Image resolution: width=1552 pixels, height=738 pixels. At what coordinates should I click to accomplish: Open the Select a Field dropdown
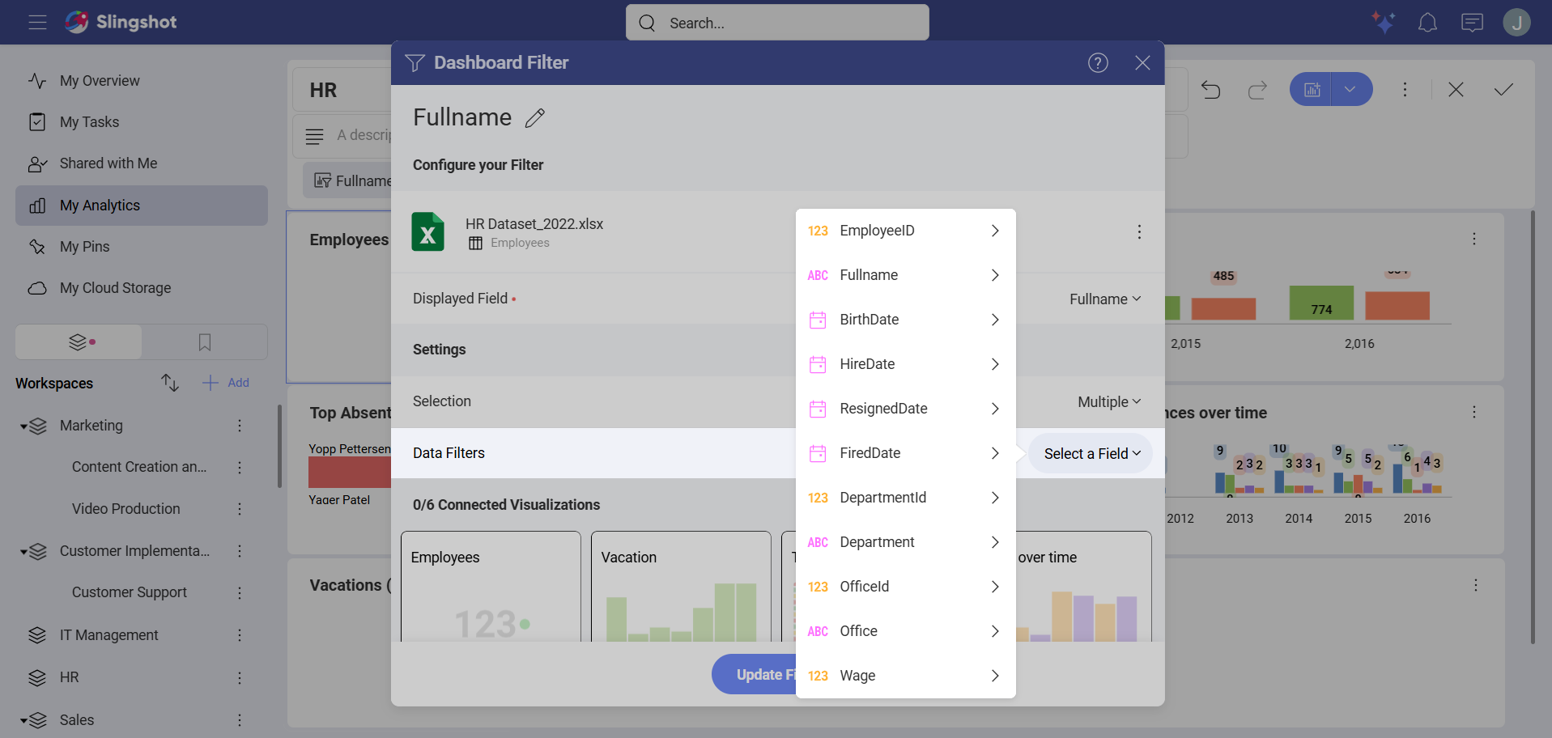tap(1091, 454)
